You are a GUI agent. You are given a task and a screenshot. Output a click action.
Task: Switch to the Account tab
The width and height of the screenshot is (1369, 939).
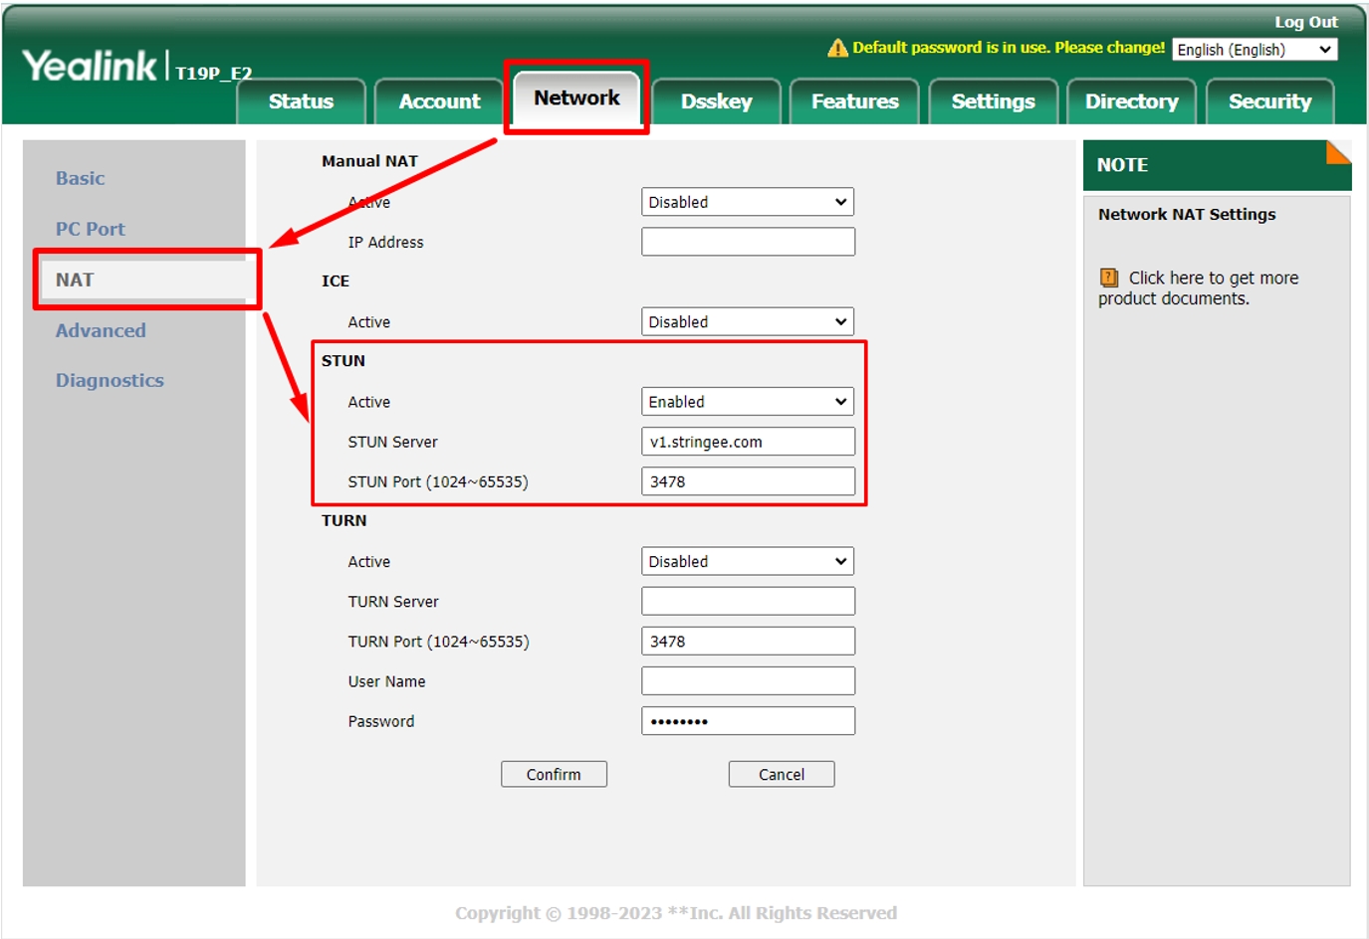[439, 101]
